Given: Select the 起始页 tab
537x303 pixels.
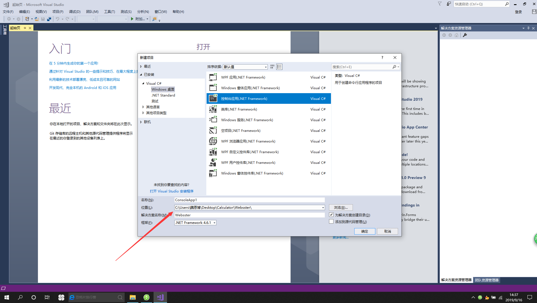Looking at the screenshot, I should coord(15,28).
